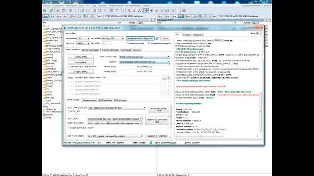
Task: Select drive c button in right Total Commander panel
Action: (x=160, y=16)
